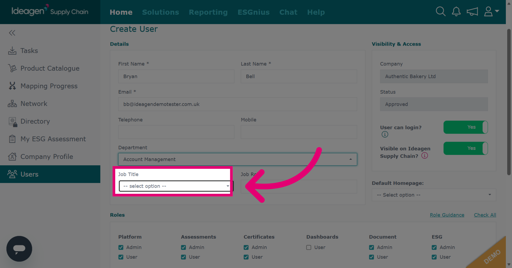
Task: Go to the Reporting menu
Action: click(208, 12)
